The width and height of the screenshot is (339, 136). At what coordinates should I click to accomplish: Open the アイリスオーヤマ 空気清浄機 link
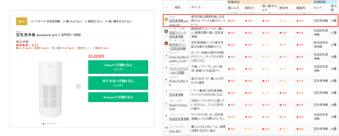(176, 95)
